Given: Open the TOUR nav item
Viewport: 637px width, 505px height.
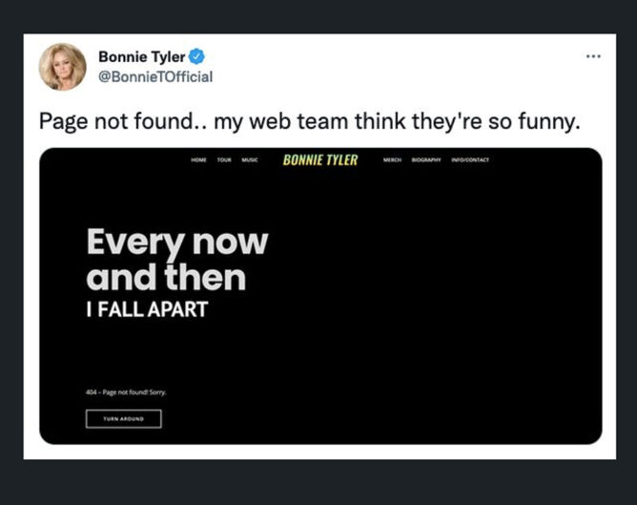Looking at the screenshot, I should click(224, 159).
